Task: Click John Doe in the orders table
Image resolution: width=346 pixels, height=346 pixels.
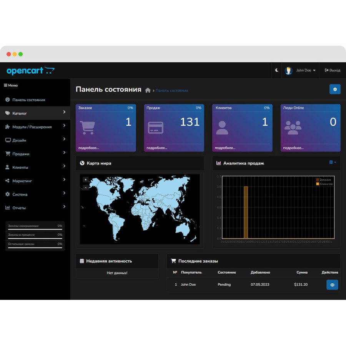Action: [188, 284]
